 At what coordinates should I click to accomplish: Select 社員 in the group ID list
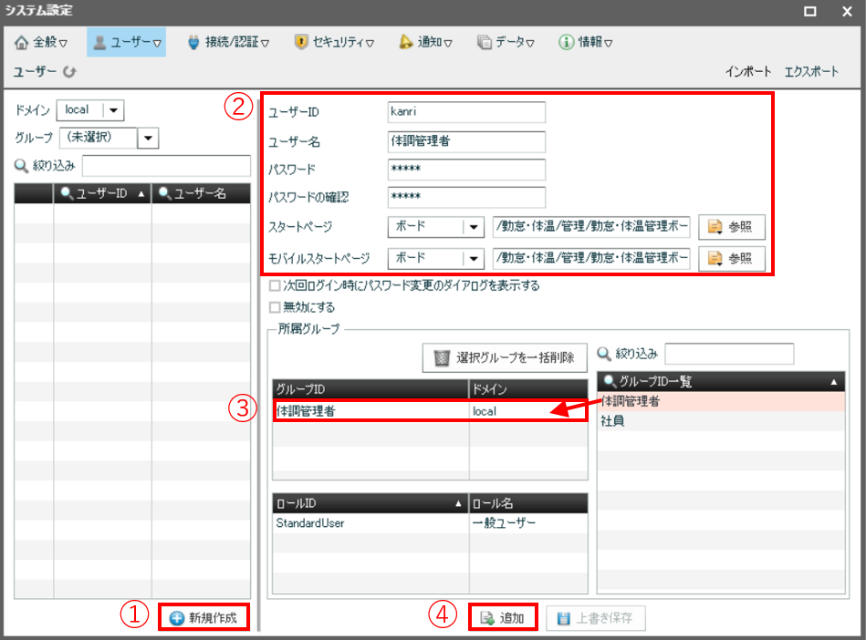tap(611, 421)
